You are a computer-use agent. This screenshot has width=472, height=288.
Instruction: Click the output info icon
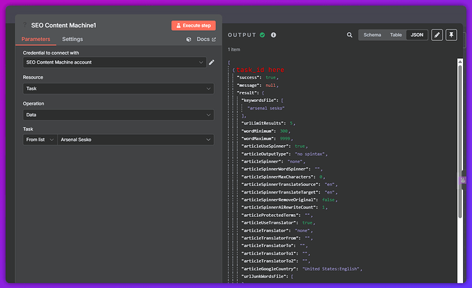coord(274,35)
